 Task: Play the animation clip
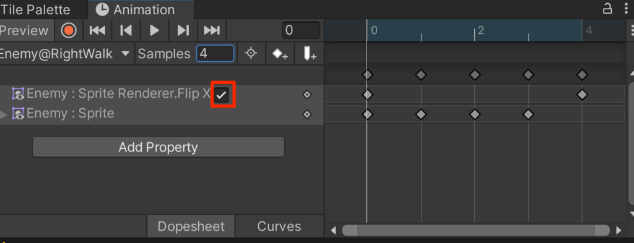click(154, 30)
